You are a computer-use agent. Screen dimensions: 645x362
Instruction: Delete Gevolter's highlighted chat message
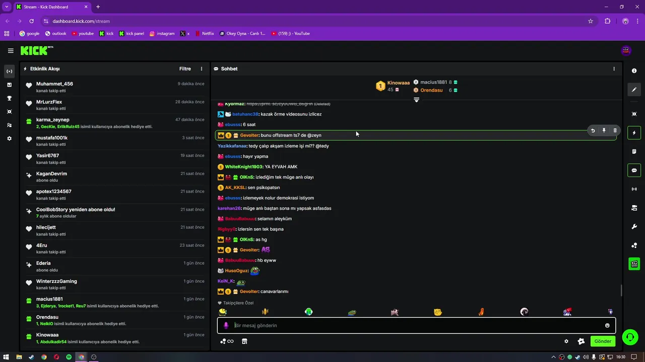pyautogui.click(x=615, y=131)
